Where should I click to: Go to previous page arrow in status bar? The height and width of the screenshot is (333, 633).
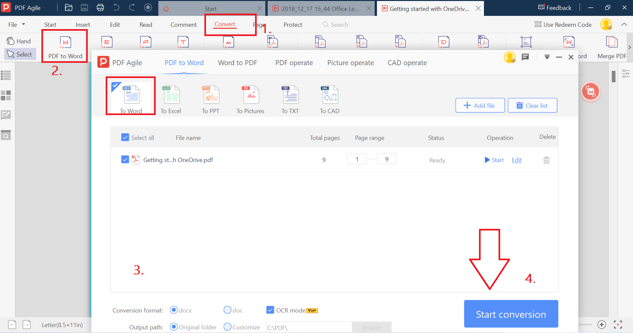click(x=12, y=325)
